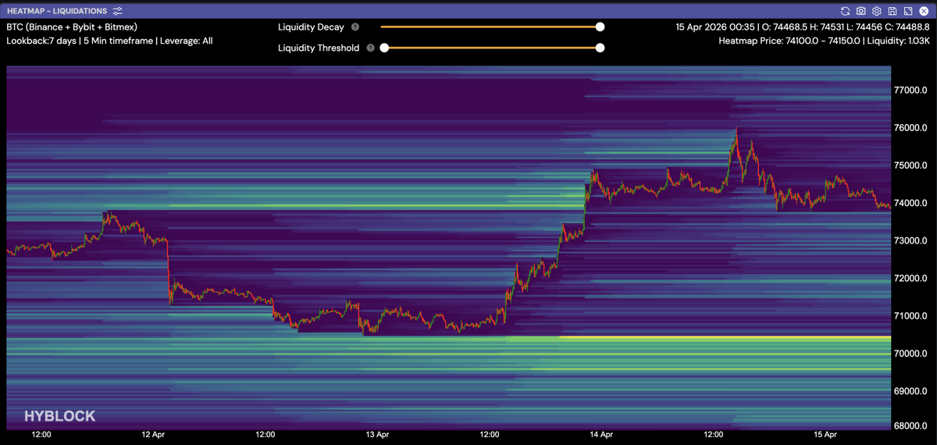The height and width of the screenshot is (445, 937).
Task: Close the Heatmap Liquidations panel
Action: pos(924,11)
